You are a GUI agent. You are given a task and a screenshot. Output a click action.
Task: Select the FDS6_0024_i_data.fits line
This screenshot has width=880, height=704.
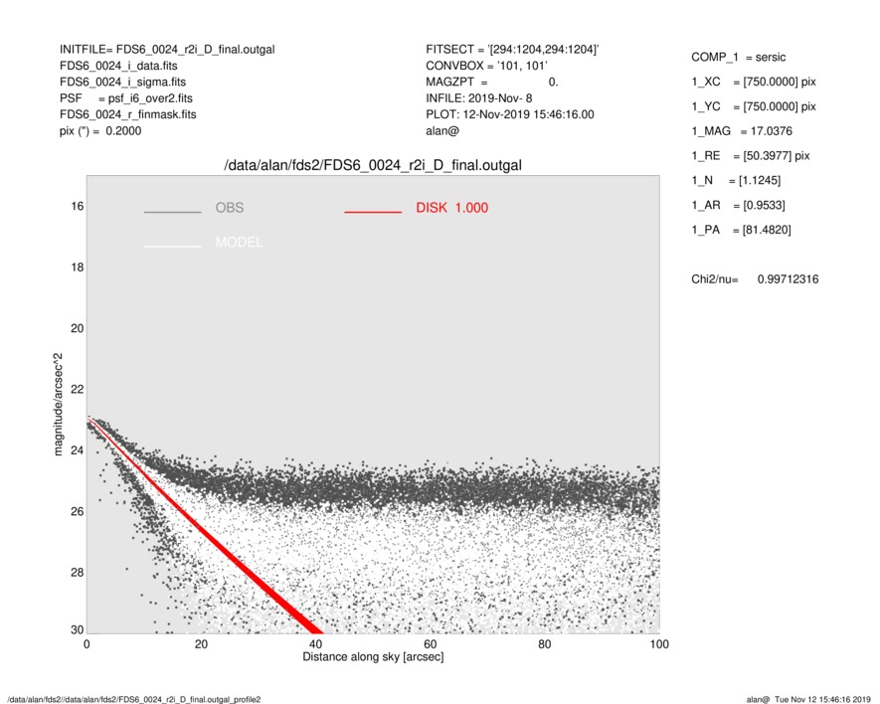coord(118,66)
